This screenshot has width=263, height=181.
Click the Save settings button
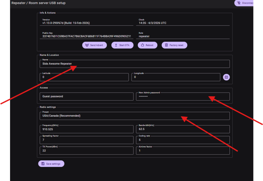51,164
